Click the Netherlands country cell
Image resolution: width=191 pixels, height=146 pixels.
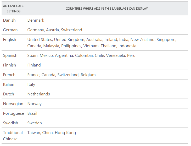39,94
